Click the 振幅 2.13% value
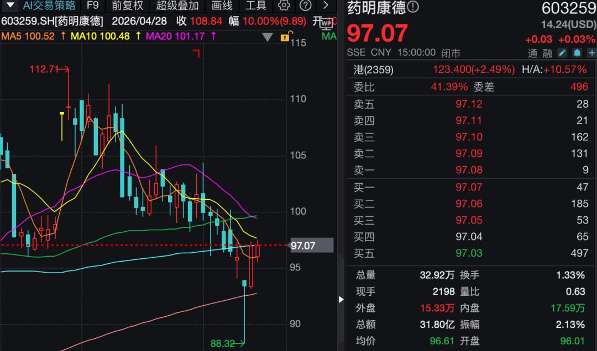This screenshot has width=597, height=351. click(570, 325)
